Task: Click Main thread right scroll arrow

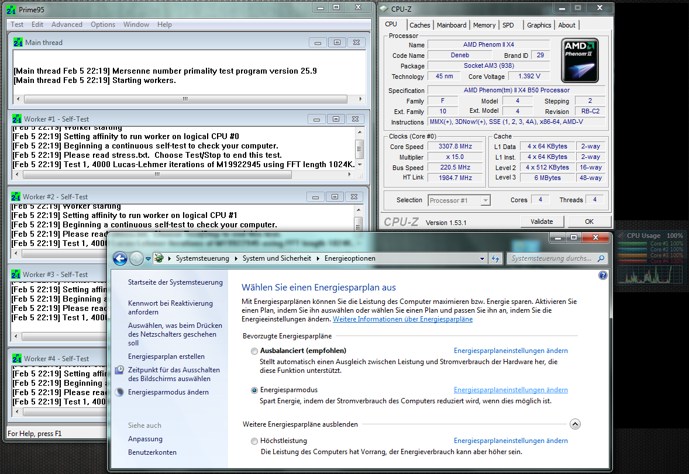Action: click(360, 99)
